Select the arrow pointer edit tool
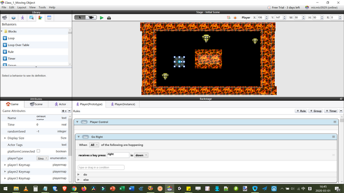344x193 pixels. pos(80,18)
